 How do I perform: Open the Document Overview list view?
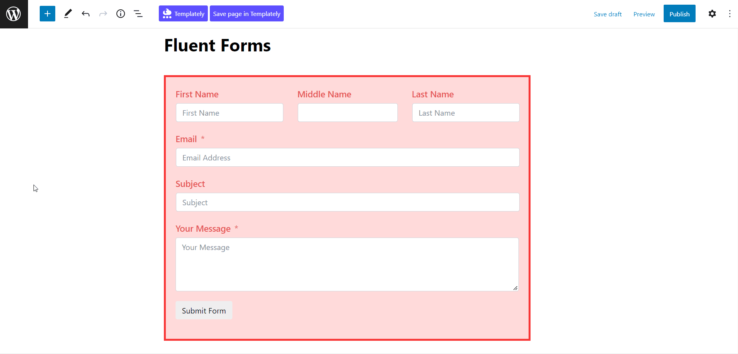click(138, 13)
